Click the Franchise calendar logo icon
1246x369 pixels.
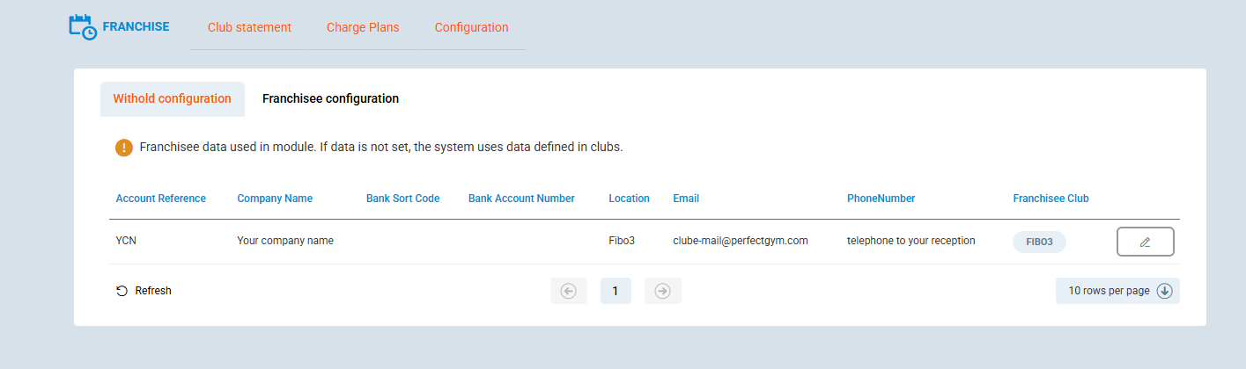(x=83, y=26)
